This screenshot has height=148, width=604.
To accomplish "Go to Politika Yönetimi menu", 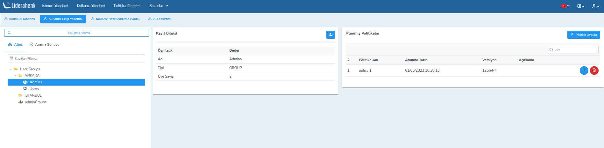I will 127,6.
